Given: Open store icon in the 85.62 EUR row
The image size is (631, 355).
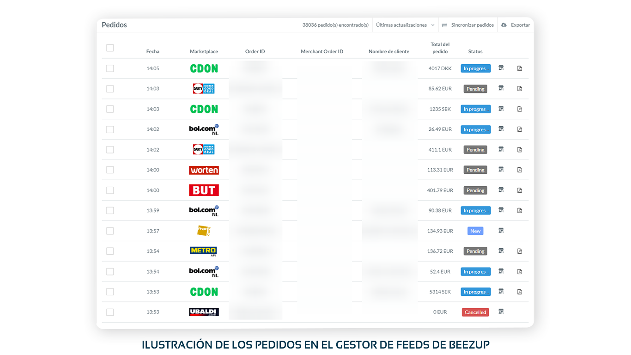Looking at the screenshot, I should click(x=501, y=88).
